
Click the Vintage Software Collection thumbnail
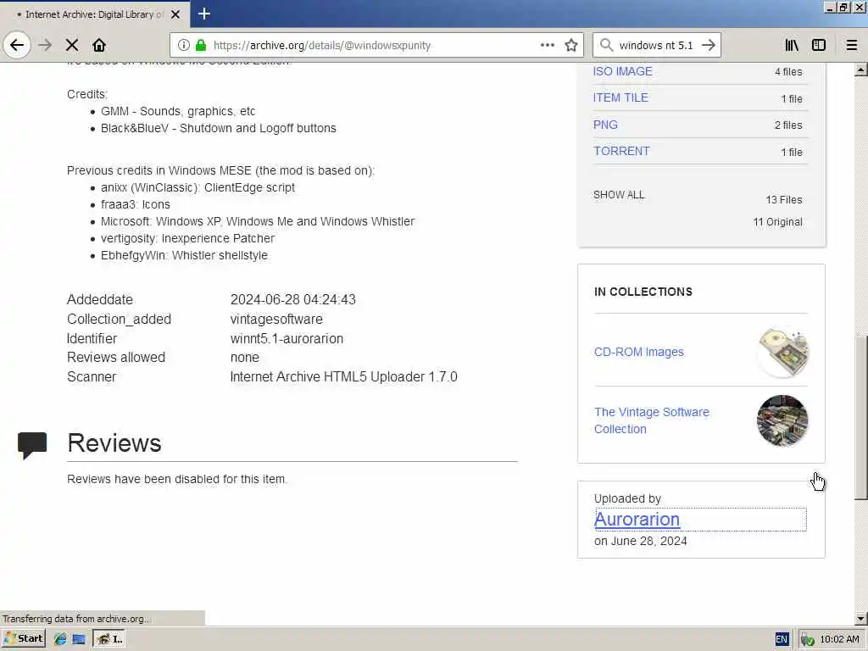(782, 420)
